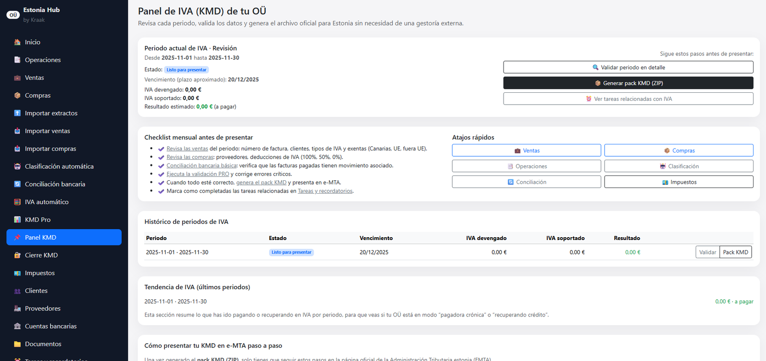Click the Cuentas bancarias bank icon

coord(17,326)
